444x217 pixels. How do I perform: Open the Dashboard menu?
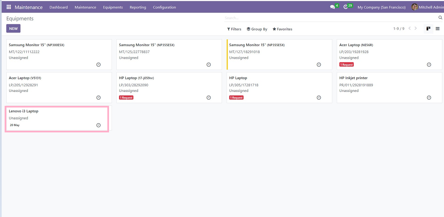[59, 7]
